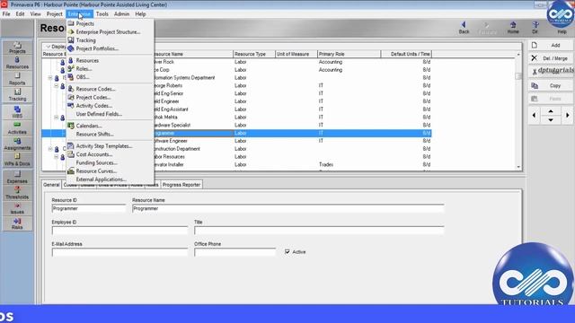The width and height of the screenshot is (575, 323).
Task: Open the Projects view from the left sidebar
Action: (17, 48)
